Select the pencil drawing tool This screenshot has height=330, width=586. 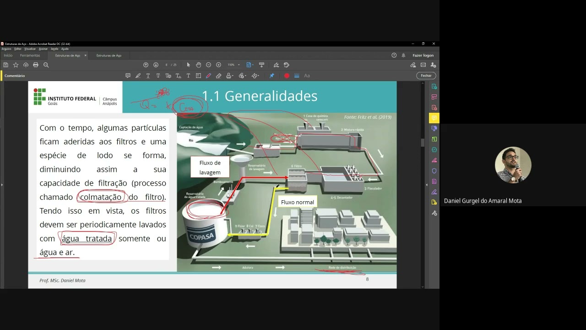click(208, 76)
